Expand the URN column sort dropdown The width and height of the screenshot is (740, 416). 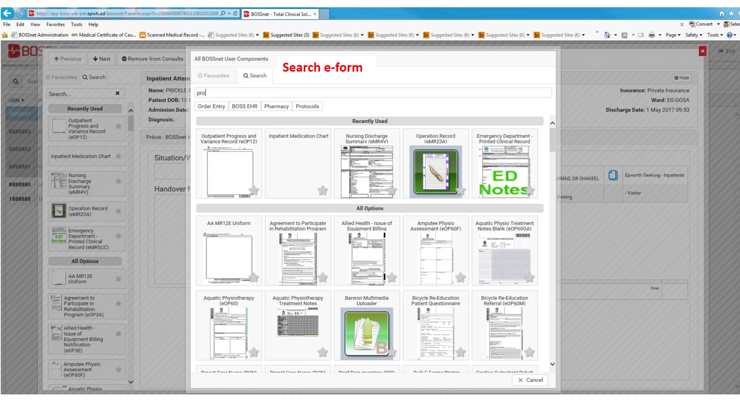click(23, 100)
